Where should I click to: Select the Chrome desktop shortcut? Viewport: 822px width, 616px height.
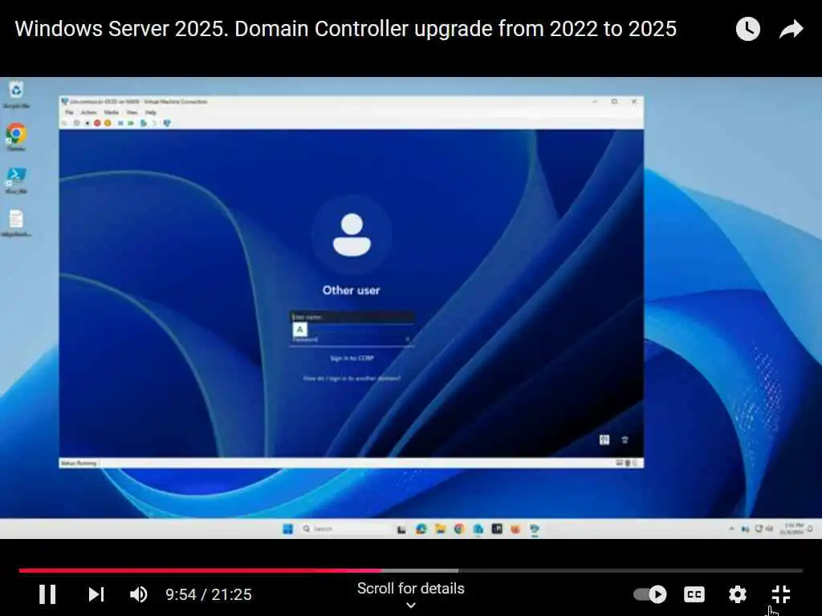click(x=16, y=137)
